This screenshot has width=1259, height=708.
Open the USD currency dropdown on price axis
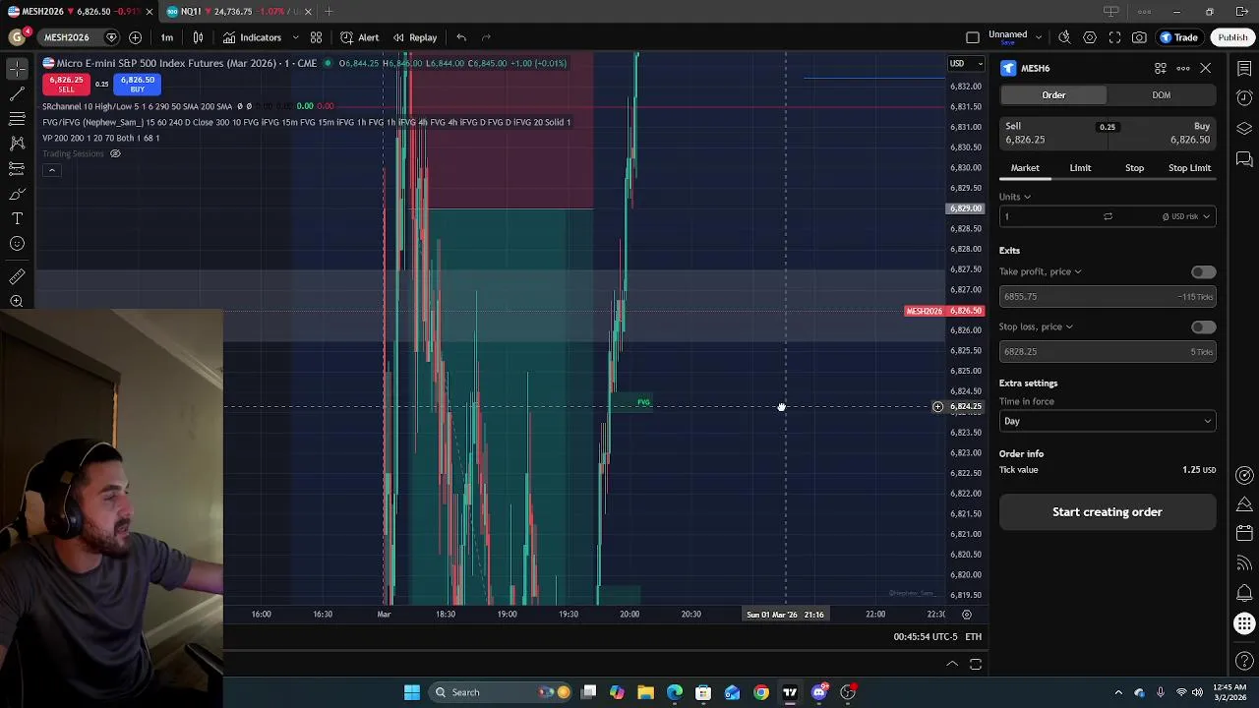[x=965, y=64]
